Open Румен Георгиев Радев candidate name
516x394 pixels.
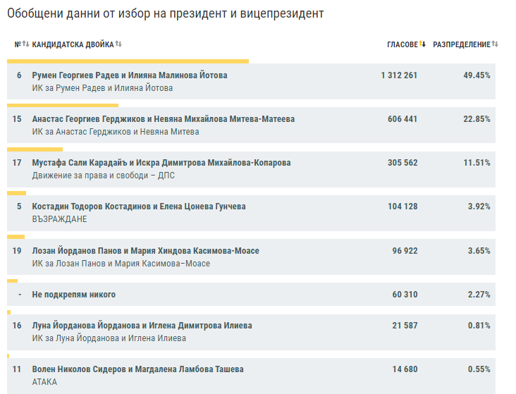pyautogui.click(x=130, y=75)
